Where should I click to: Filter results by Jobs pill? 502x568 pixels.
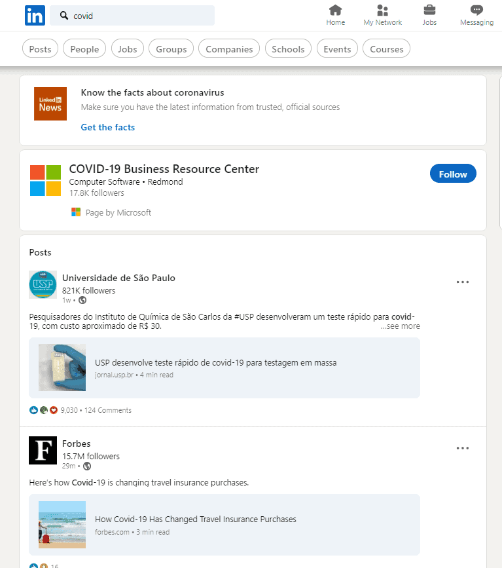tap(128, 48)
